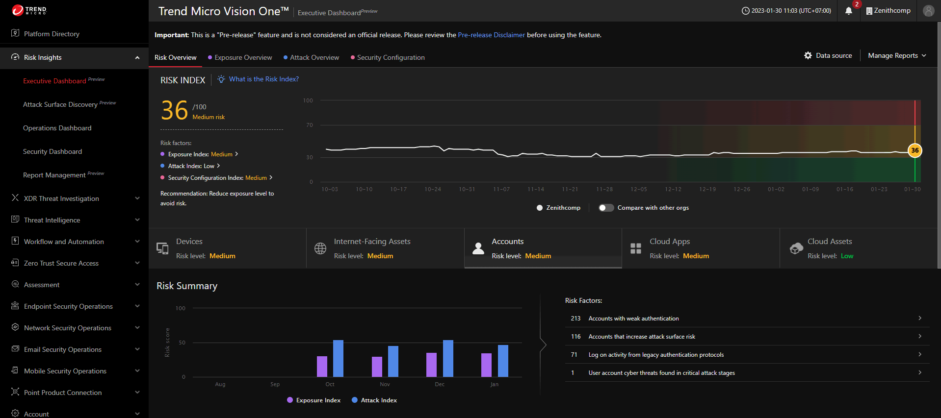
Task: Open Security Configuration Index: Medium factor
Action: coord(216,177)
